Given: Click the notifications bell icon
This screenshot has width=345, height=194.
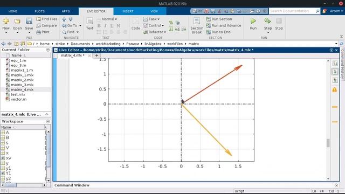Looking at the screenshot, I should point(325,11).
